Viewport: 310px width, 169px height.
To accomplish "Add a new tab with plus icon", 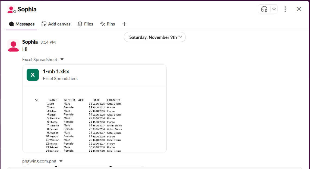I will coord(124,24).
